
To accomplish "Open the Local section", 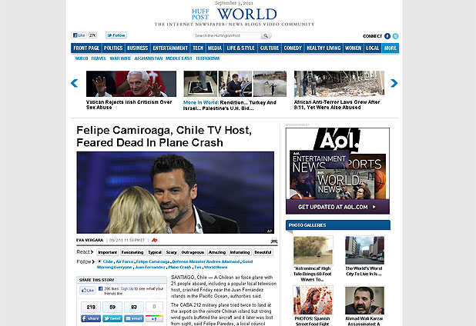I will point(373,48).
